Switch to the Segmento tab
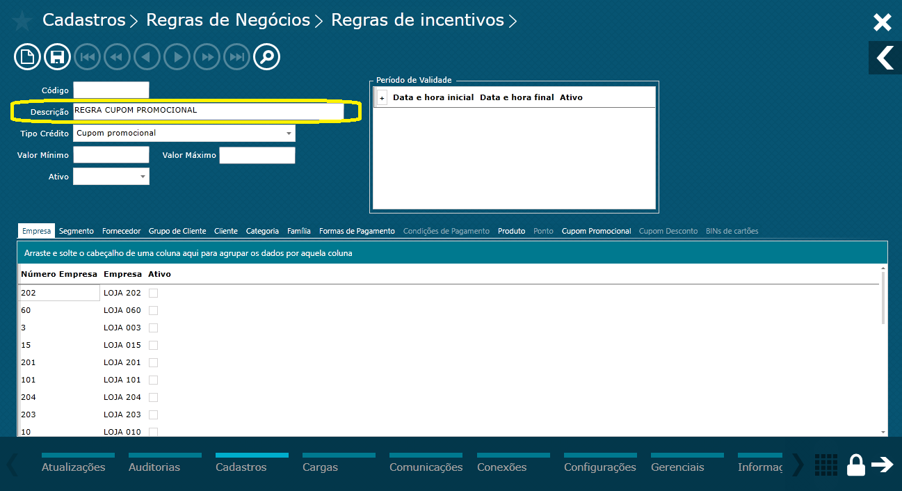The width and height of the screenshot is (902, 491). pos(76,230)
